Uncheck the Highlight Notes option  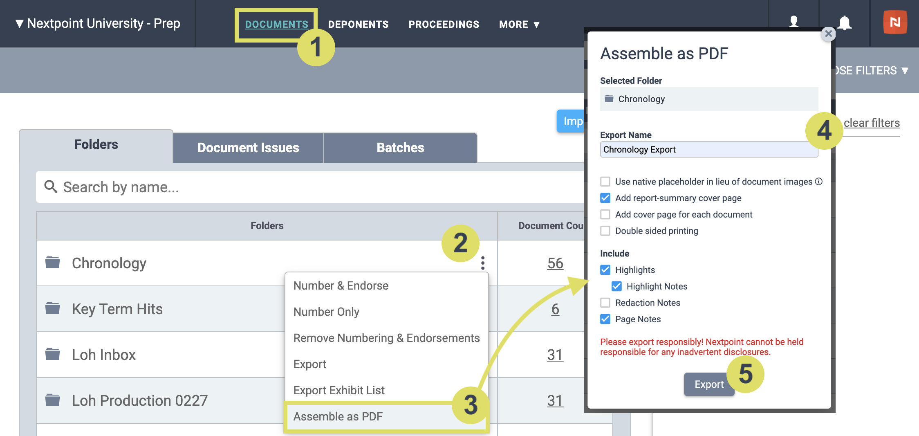tap(616, 286)
